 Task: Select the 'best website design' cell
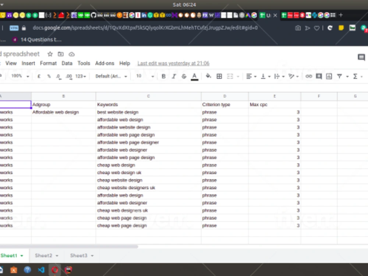click(148, 112)
